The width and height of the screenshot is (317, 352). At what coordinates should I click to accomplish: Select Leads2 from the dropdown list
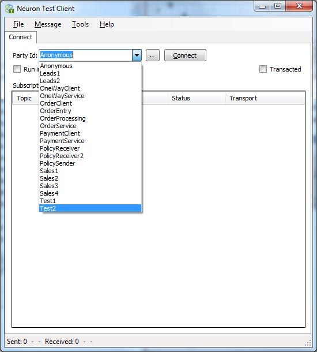coord(90,81)
